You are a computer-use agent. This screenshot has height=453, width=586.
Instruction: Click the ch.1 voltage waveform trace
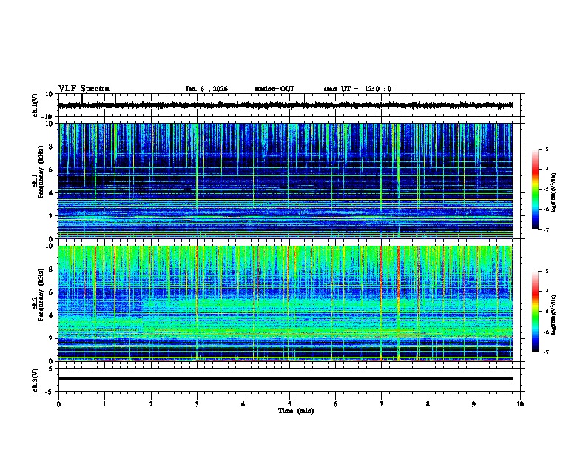point(285,105)
